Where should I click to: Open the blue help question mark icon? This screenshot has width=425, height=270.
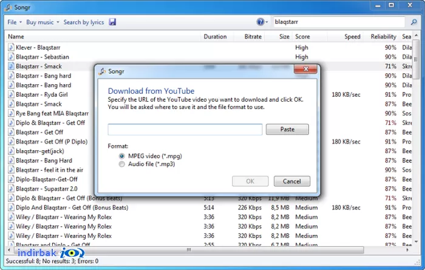(260, 22)
